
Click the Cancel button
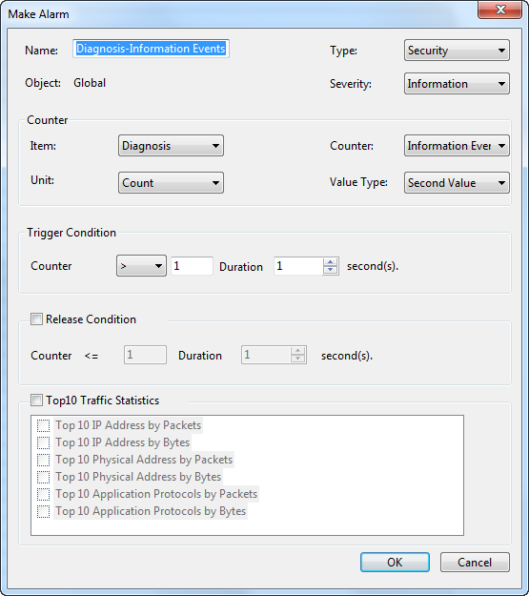click(475, 563)
